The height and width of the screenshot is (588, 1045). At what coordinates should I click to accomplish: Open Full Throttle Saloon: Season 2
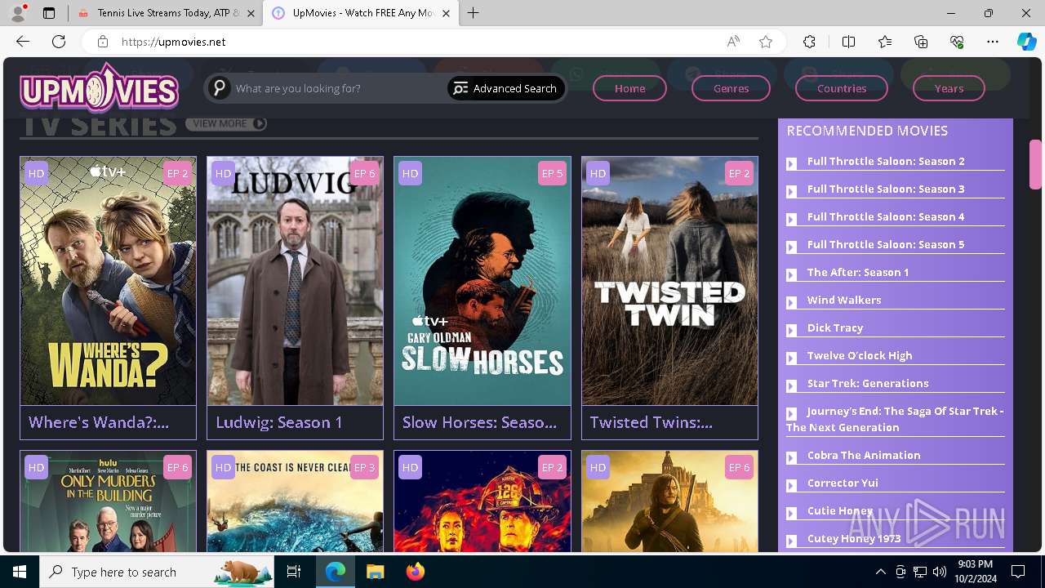point(886,161)
